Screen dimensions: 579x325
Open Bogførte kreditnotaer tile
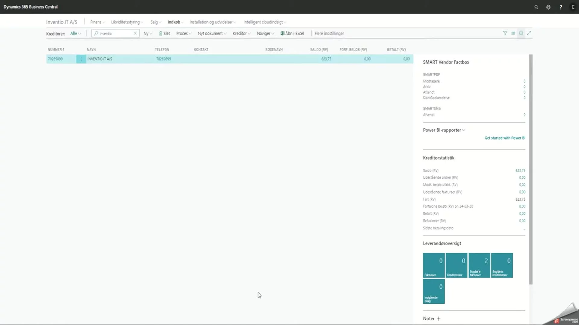pos(502,265)
